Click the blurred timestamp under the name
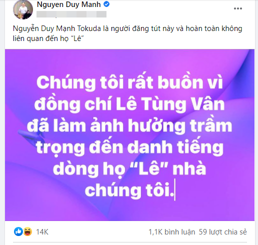 point(71,14)
